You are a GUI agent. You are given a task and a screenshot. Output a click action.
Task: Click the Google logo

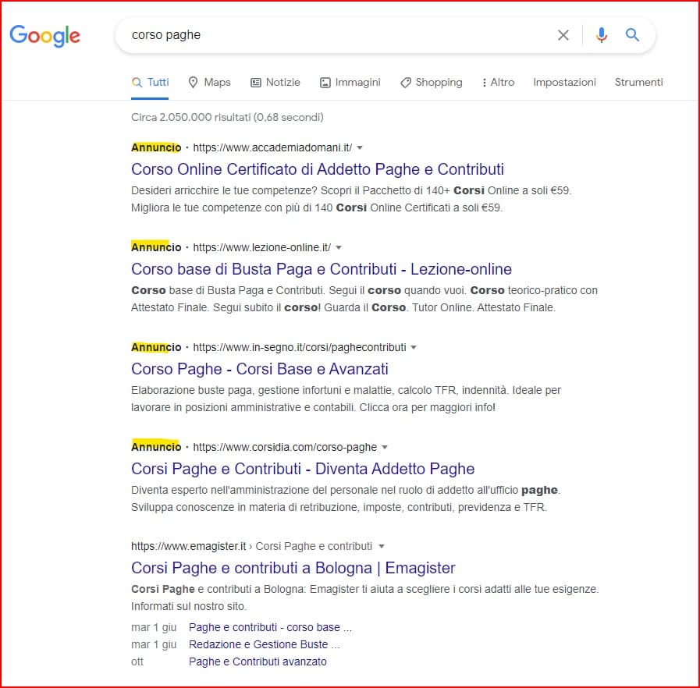coord(44,36)
